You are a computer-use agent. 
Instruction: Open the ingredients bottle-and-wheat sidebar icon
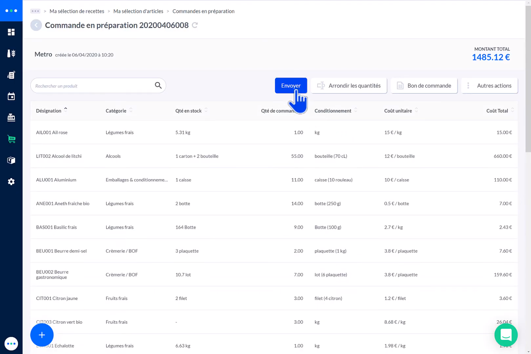(11, 54)
